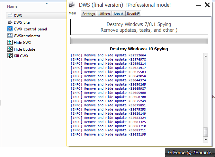This screenshot has height=157, width=215.
Task: Open the Main tab
Action: [74, 13]
